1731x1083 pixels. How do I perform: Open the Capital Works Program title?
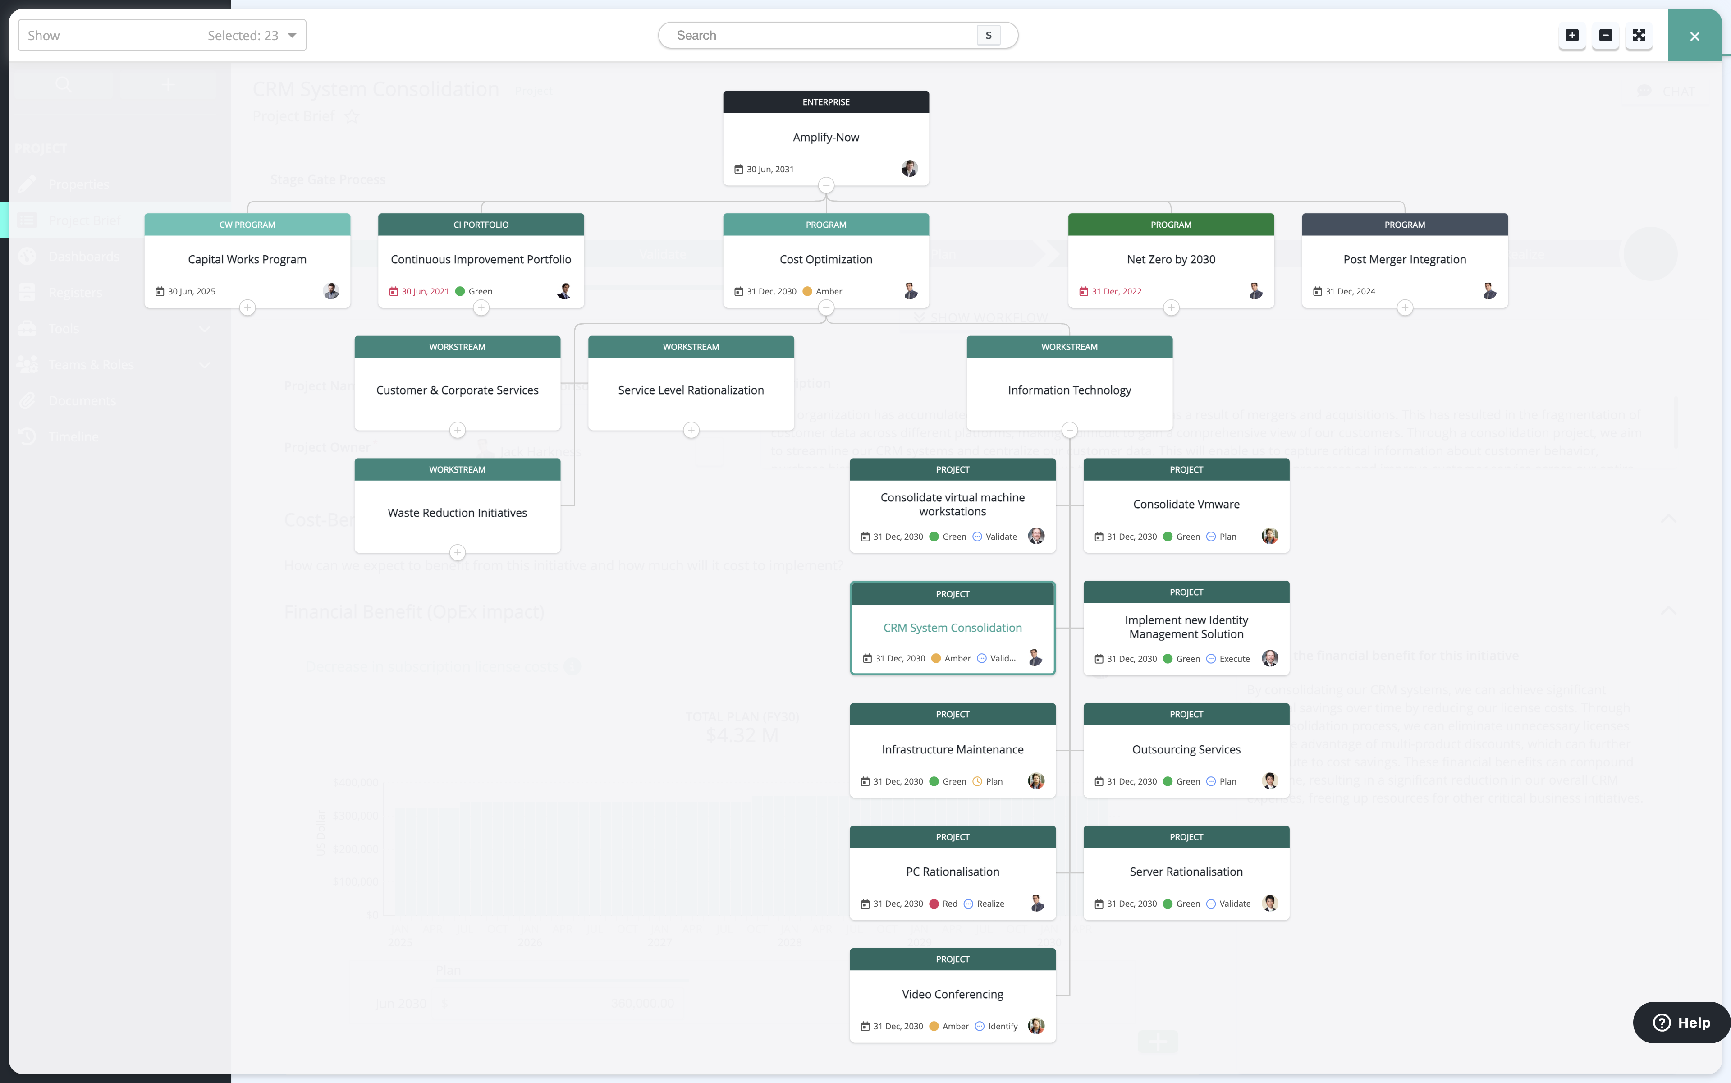[247, 259]
